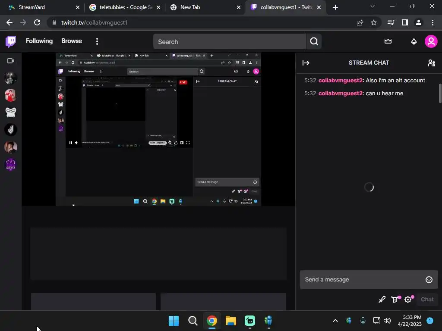Viewport: 442px width, 331px height.
Task: Click the microphone tray icon
Action: tap(363, 321)
